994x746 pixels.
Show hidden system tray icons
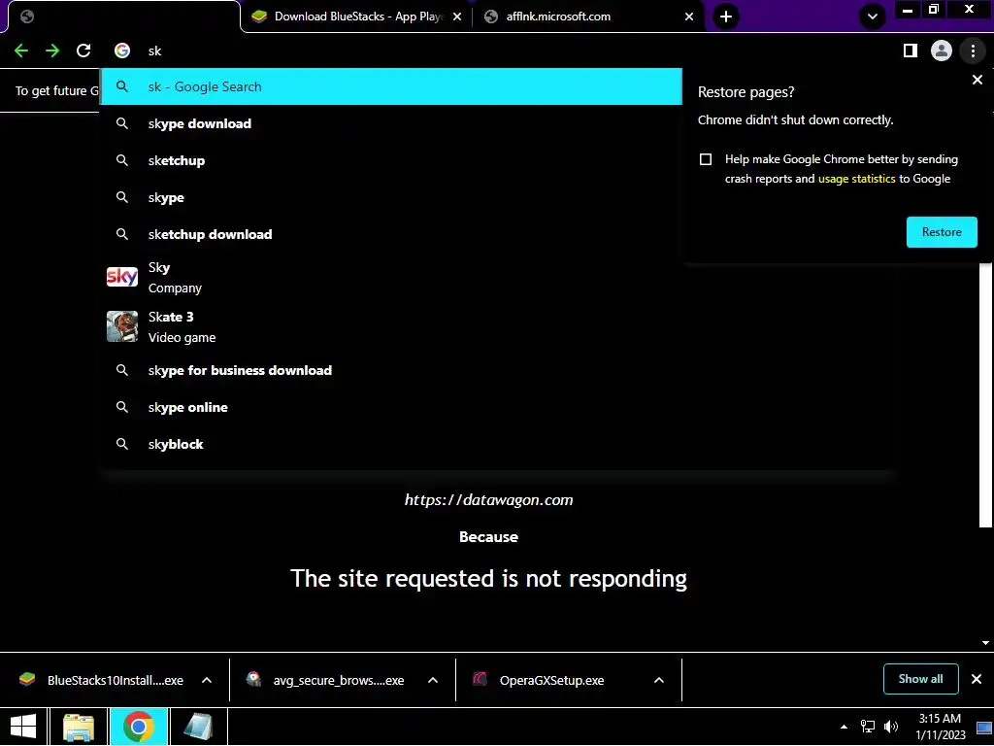click(844, 727)
